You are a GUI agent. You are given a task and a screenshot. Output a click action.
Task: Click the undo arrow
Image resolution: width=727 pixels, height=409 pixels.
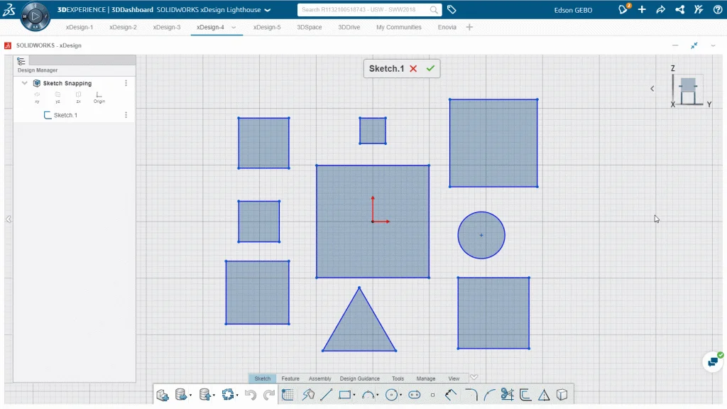click(x=251, y=395)
